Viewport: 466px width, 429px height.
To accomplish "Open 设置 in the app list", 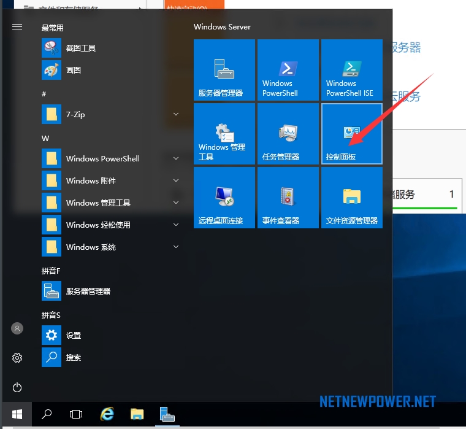I will point(112,335).
